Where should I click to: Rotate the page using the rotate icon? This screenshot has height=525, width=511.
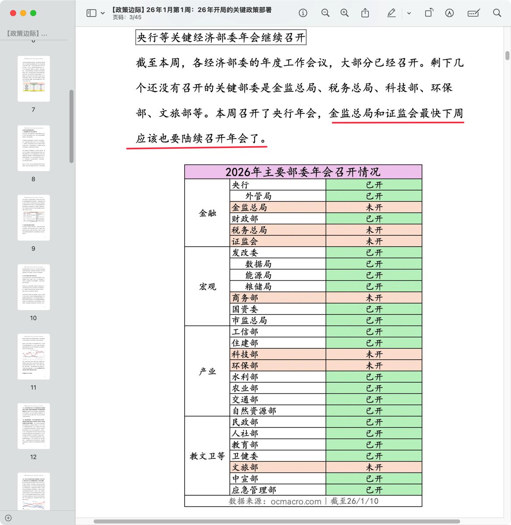(x=429, y=13)
